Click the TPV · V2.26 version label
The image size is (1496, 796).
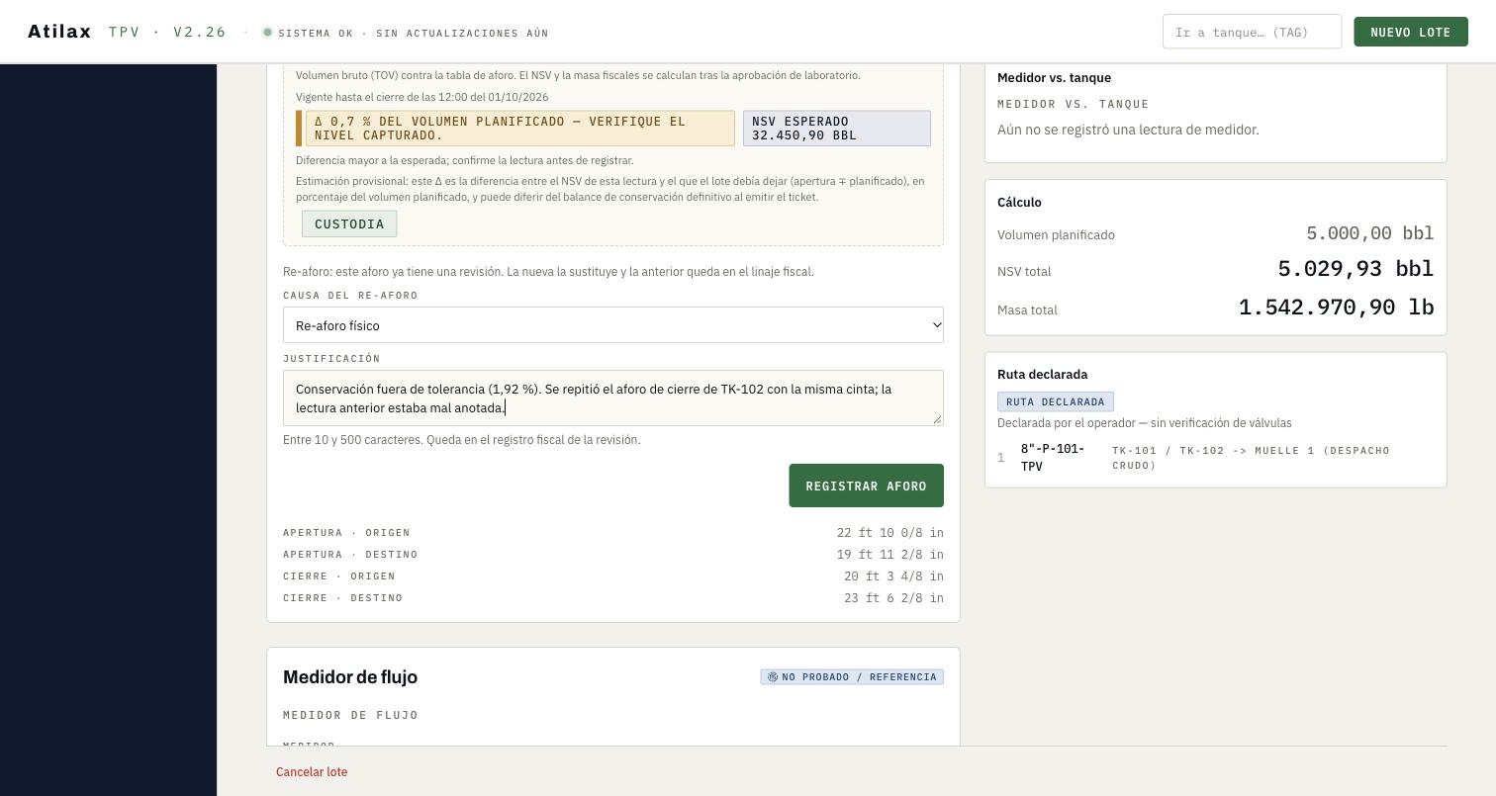click(168, 33)
